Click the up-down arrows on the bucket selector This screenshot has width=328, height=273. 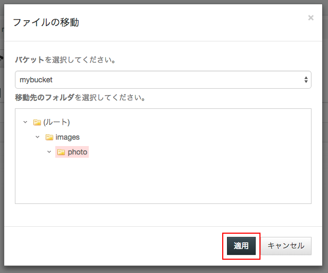[x=306, y=80]
